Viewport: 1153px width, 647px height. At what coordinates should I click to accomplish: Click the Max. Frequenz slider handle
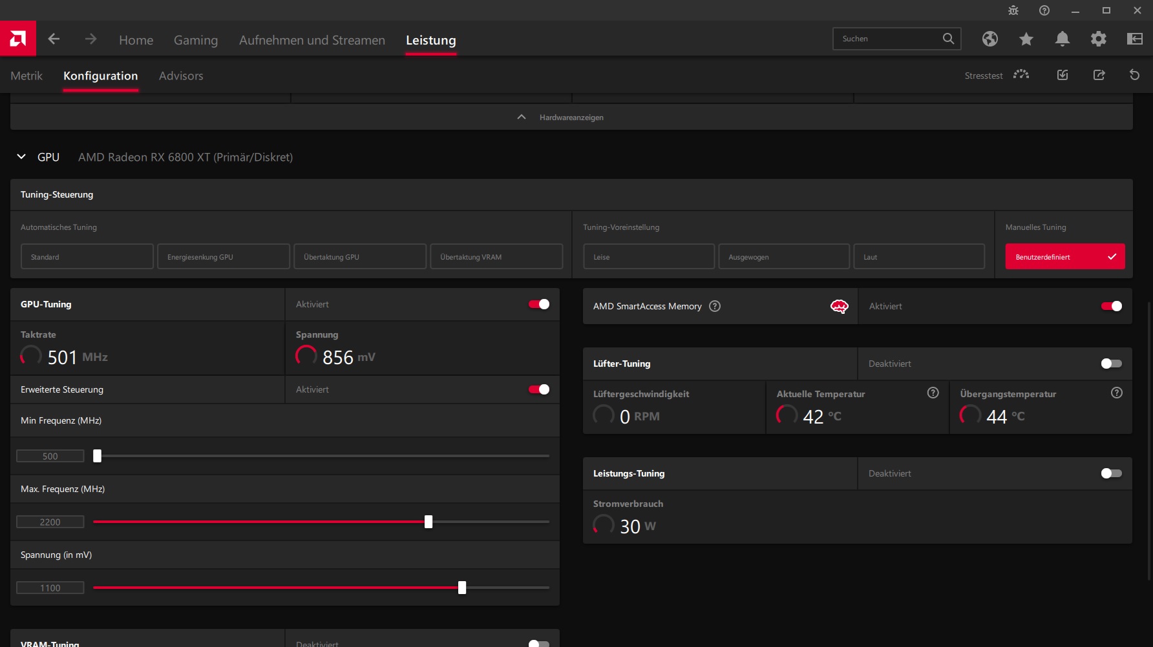tap(428, 522)
